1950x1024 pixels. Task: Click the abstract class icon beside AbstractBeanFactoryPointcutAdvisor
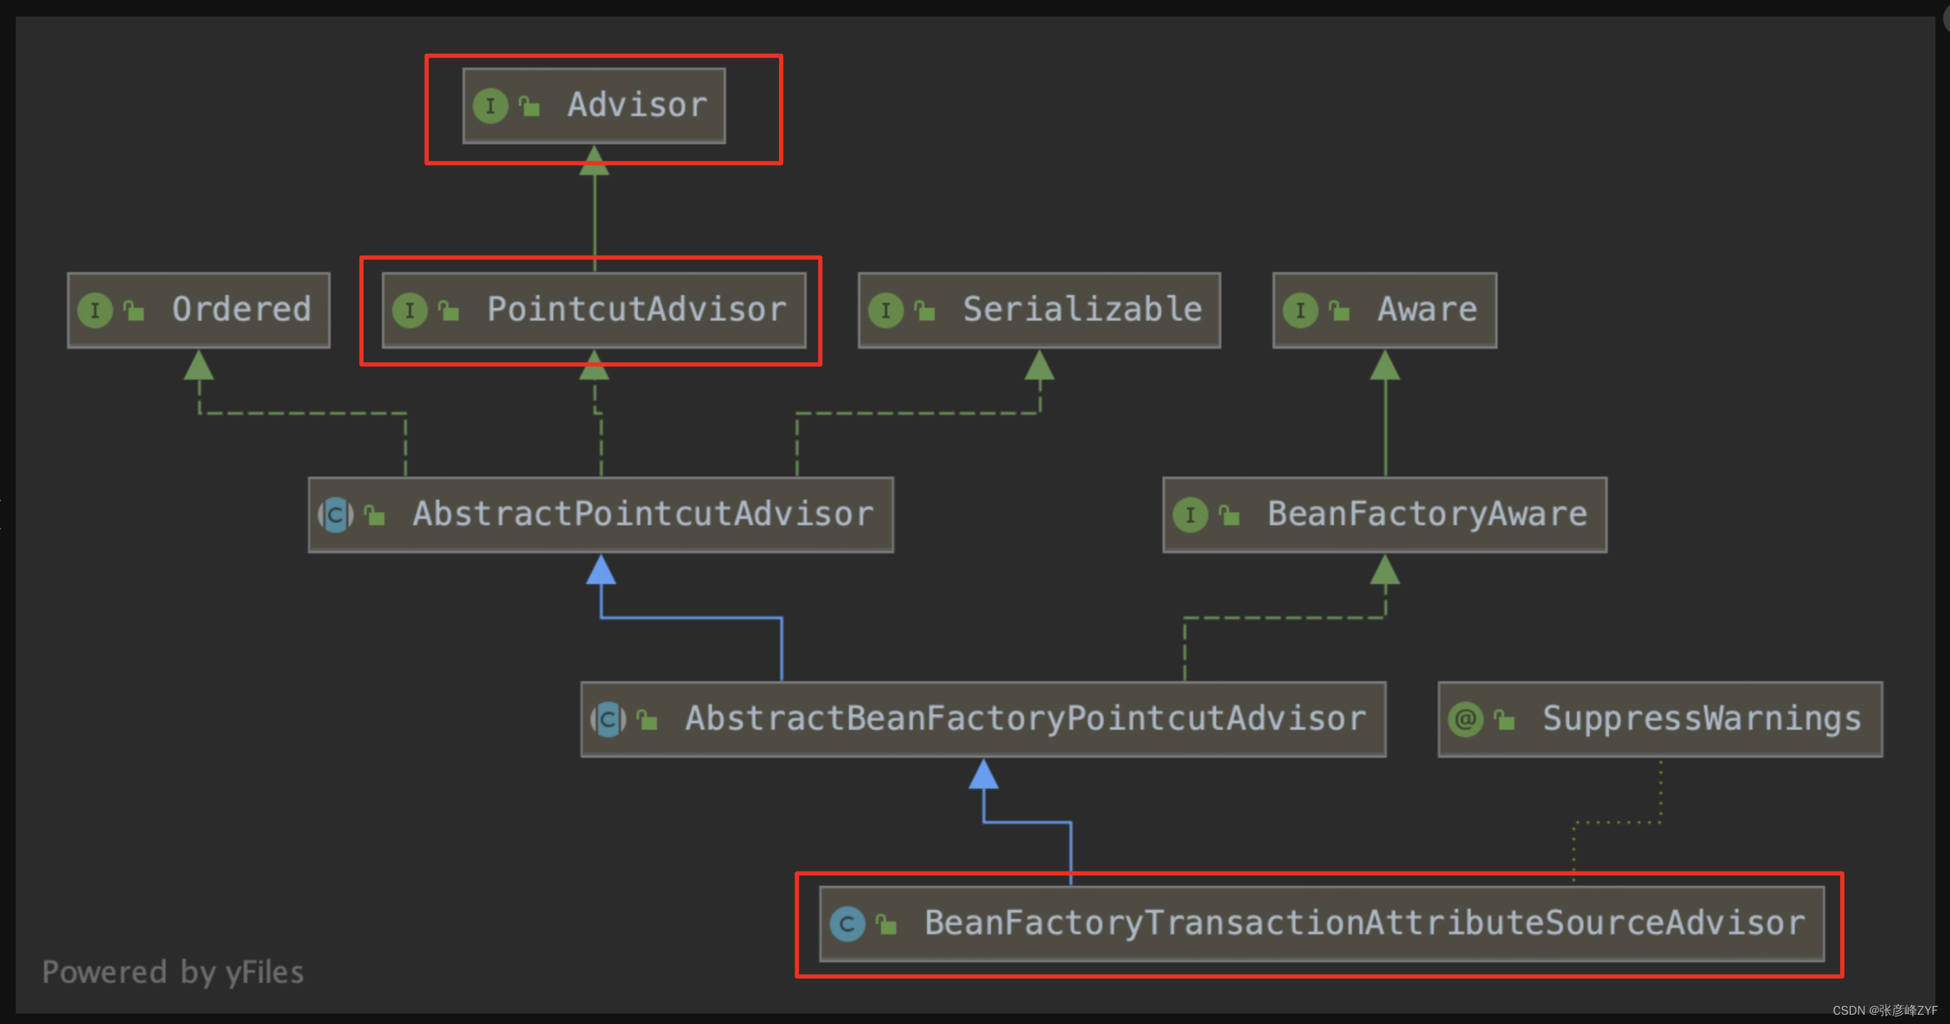pos(609,719)
